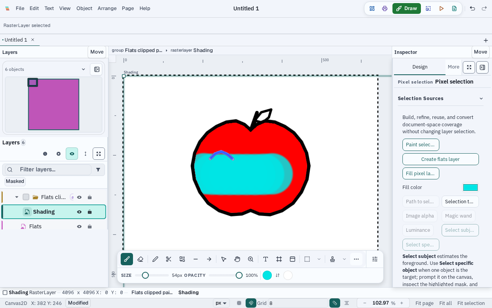Open the Fill color swatch
This screenshot has width=492, height=308.
tap(470, 187)
